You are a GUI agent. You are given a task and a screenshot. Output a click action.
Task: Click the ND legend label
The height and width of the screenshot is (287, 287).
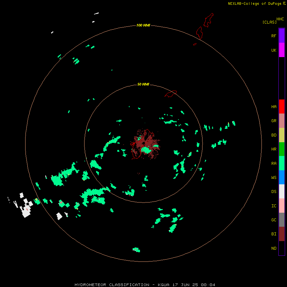pyautogui.click(x=274, y=248)
